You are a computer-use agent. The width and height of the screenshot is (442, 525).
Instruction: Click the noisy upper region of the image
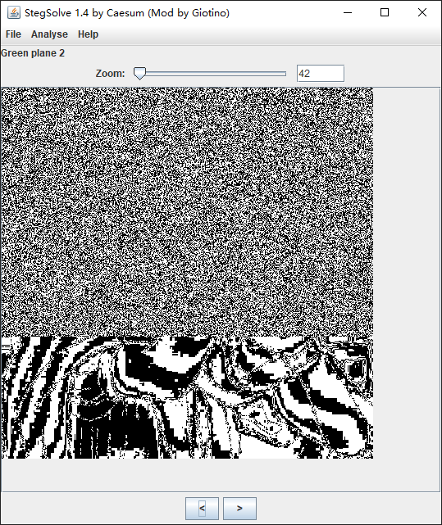click(x=187, y=212)
